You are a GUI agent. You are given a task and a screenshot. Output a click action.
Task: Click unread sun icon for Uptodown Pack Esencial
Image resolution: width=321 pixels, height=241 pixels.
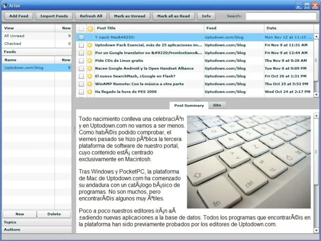pos(90,45)
